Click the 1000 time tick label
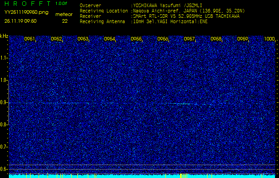 269,39
